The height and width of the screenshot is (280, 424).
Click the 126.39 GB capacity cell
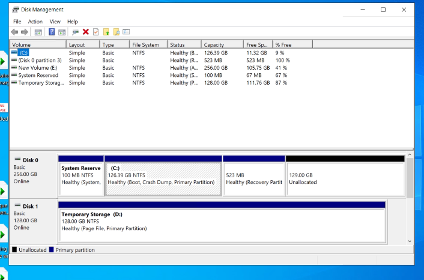(x=216, y=53)
